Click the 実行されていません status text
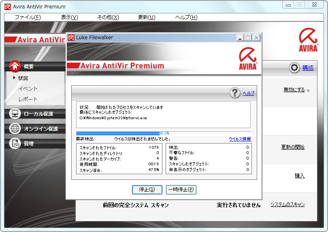328x232 pixels. coord(239,205)
